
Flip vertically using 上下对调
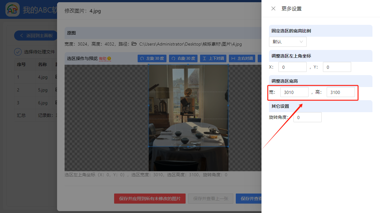tap(213, 58)
